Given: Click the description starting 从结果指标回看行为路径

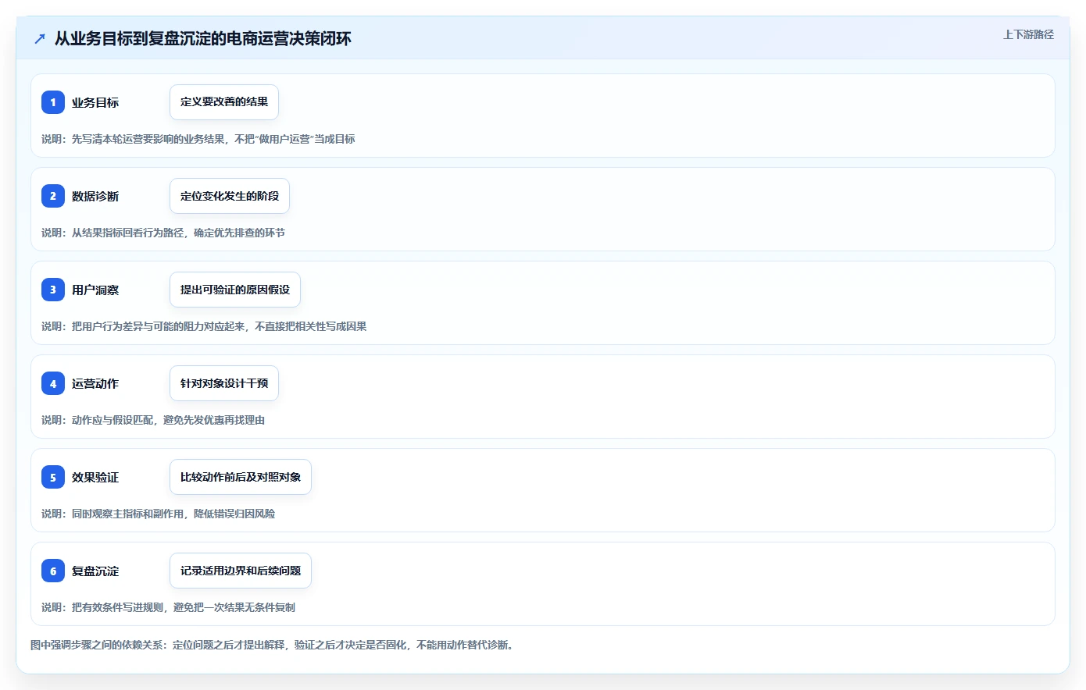Looking at the screenshot, I should (x=163, y=233).
